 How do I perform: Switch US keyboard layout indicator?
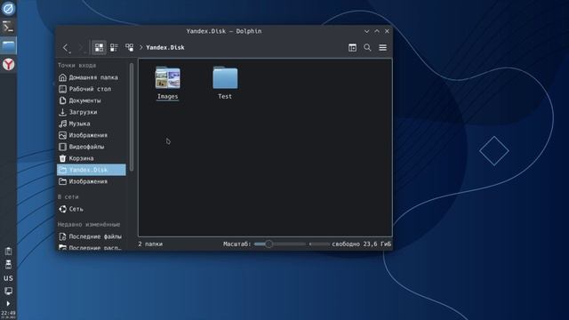point(8,278)
